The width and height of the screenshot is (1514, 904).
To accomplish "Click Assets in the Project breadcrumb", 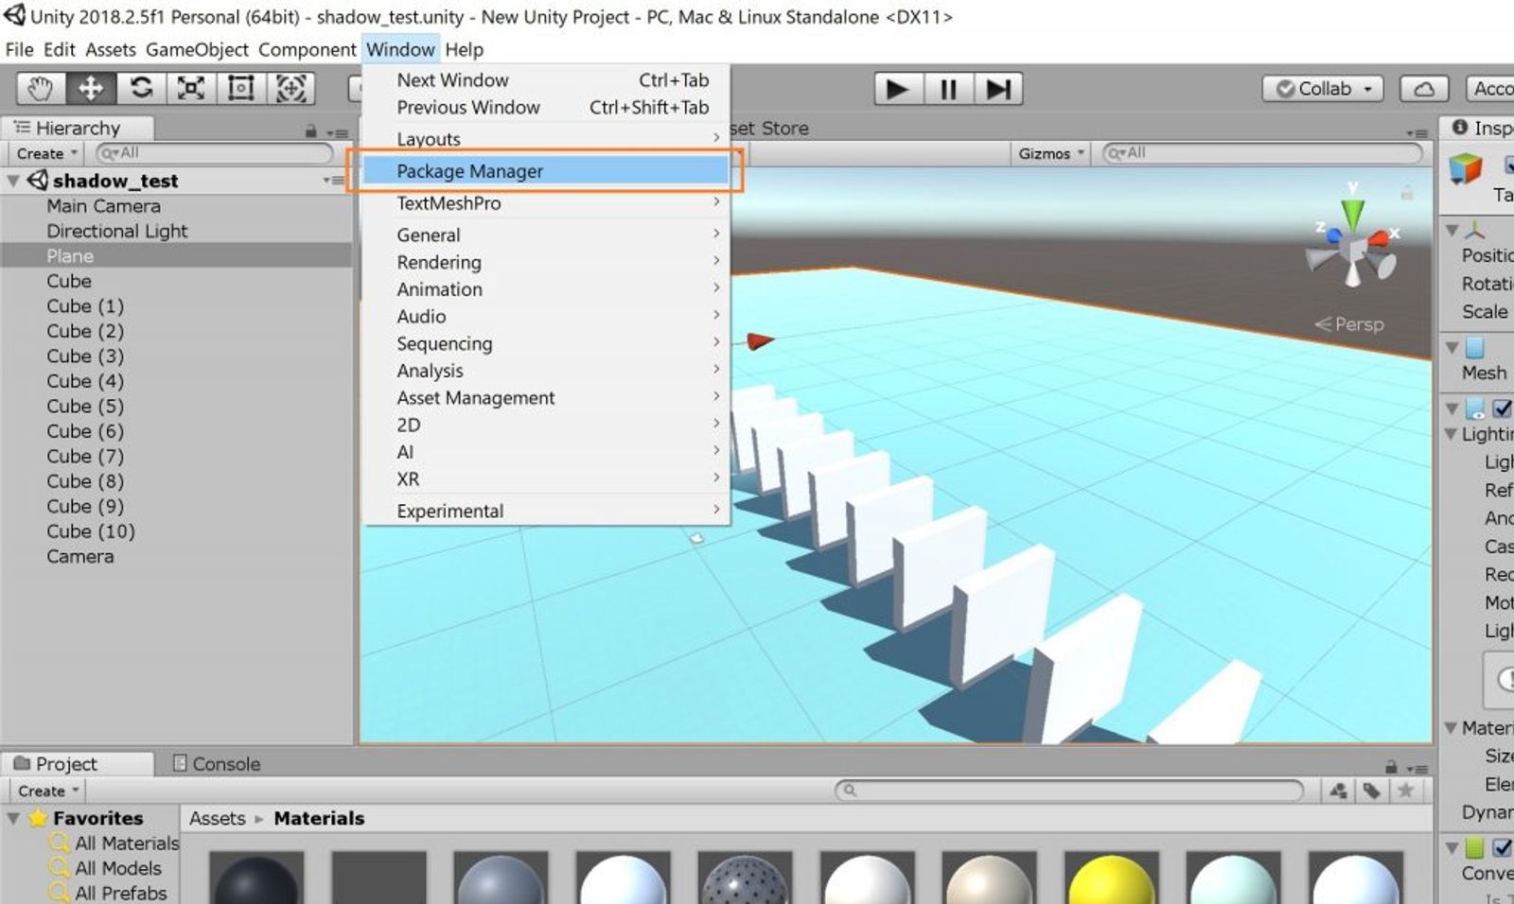I will coord(217,818).
